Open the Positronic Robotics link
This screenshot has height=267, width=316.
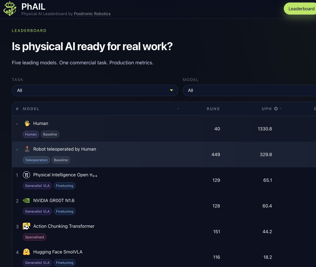click(x=92, y=14)
